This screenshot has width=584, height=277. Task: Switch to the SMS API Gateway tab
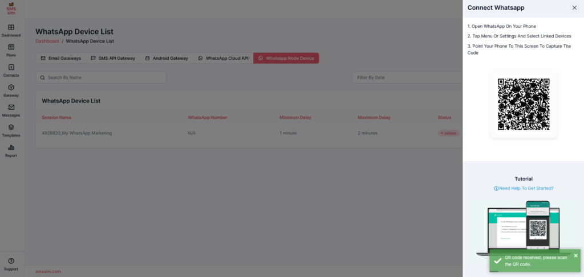tap(113, 58)
